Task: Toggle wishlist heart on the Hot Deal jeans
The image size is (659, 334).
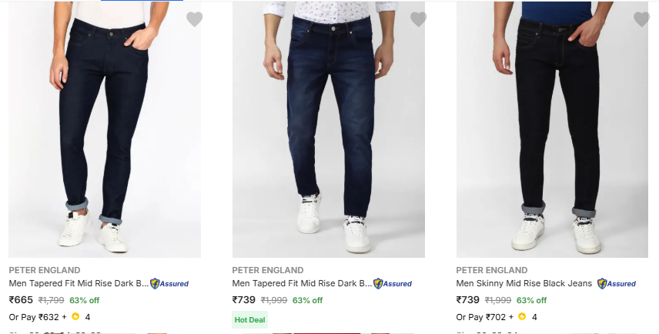Action: point(418,19)
